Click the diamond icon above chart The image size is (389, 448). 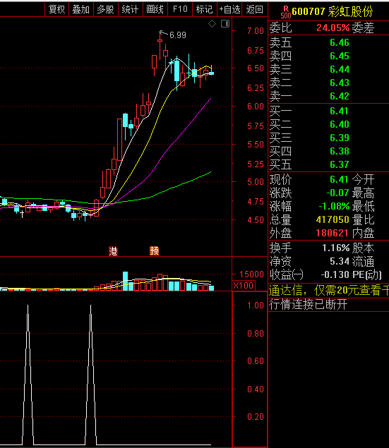(212, 24)
